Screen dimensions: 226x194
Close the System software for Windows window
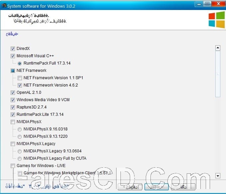tap(218, 4)
